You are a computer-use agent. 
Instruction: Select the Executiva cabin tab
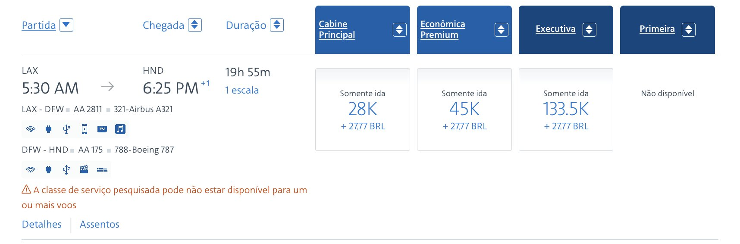pos(566,30)
